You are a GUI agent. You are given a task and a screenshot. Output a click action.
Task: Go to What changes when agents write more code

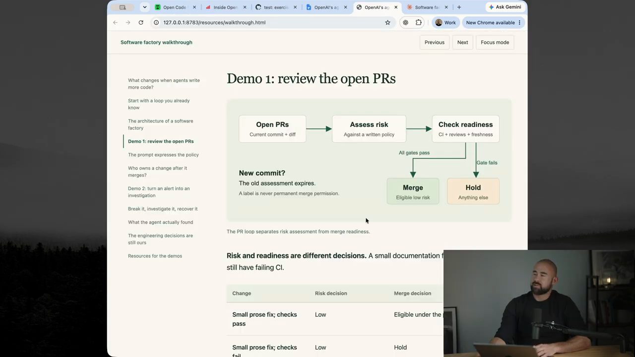164,84
